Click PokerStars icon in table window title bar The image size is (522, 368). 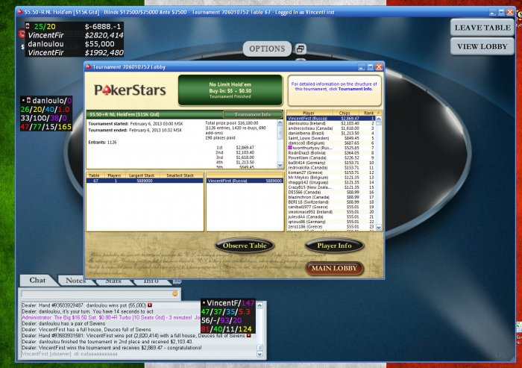[x=20, y=13]
